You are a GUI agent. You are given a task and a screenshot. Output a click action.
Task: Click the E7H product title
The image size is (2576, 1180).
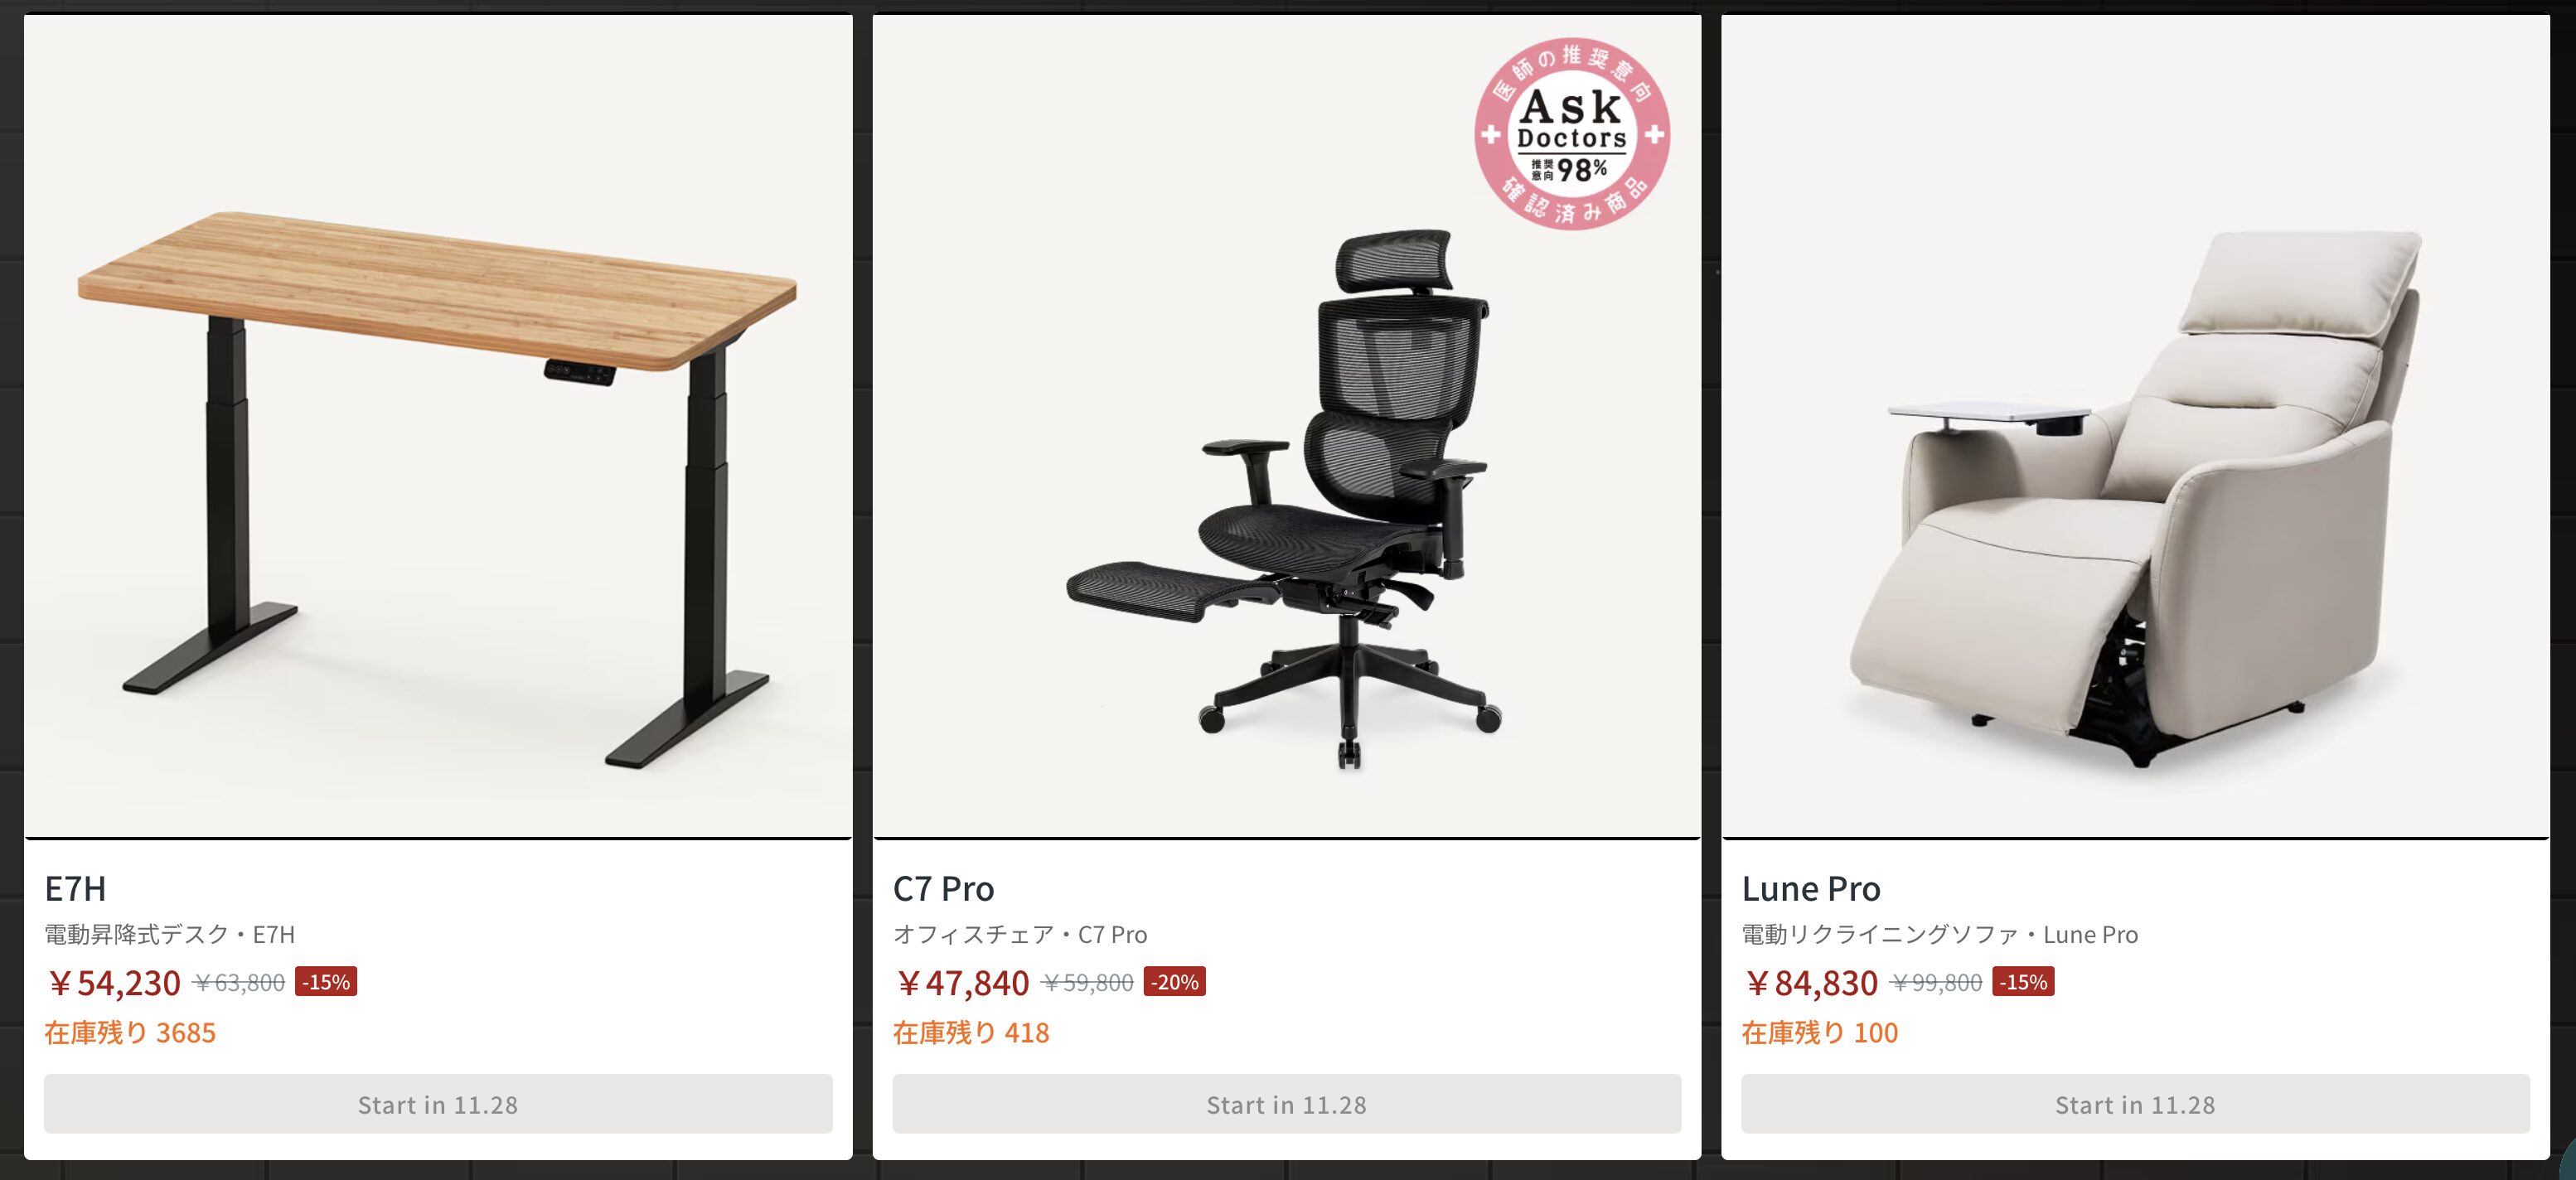(x=75, y=888)
